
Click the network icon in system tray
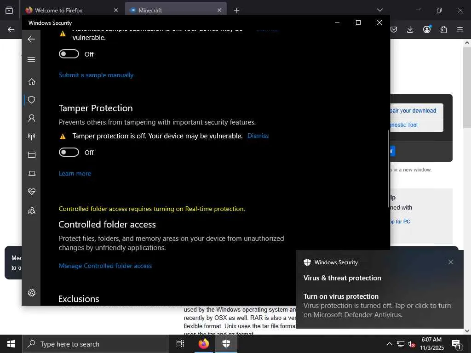(401, 344)
